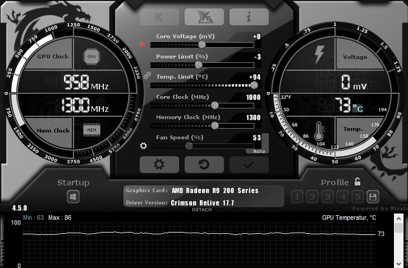Click the thermometer temperature icon
408x268 pixels.
point(319,131)
